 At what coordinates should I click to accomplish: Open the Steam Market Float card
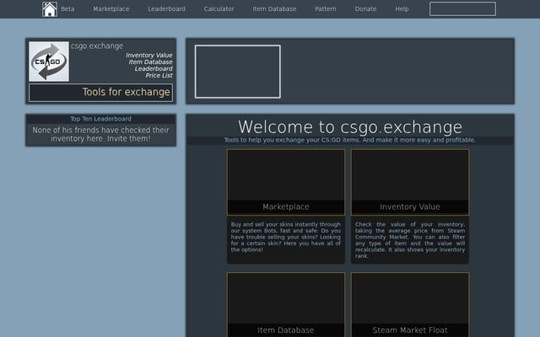410,305
